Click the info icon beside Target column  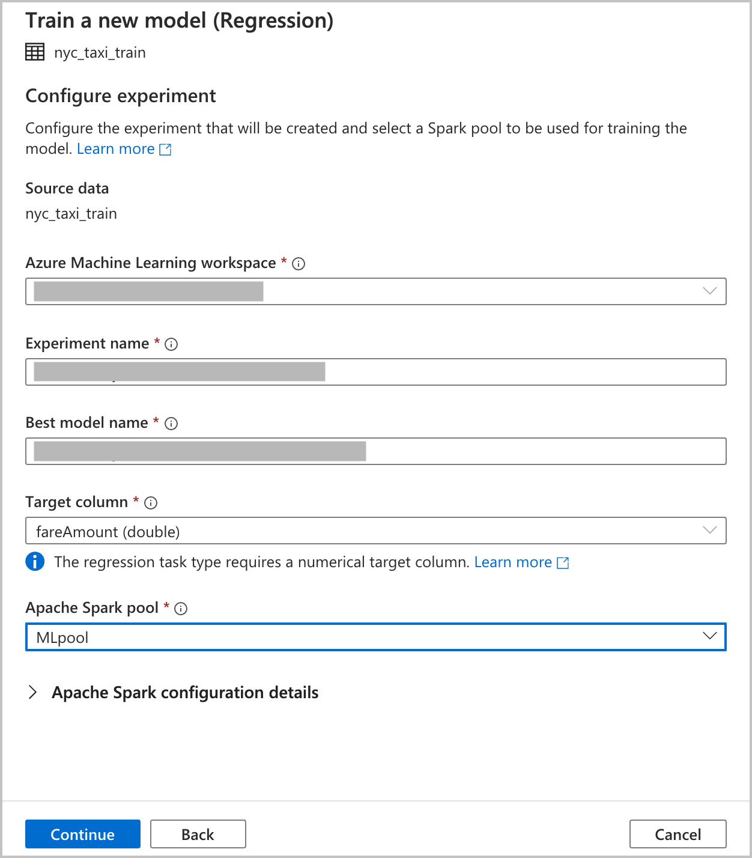[x=151, y=503]
